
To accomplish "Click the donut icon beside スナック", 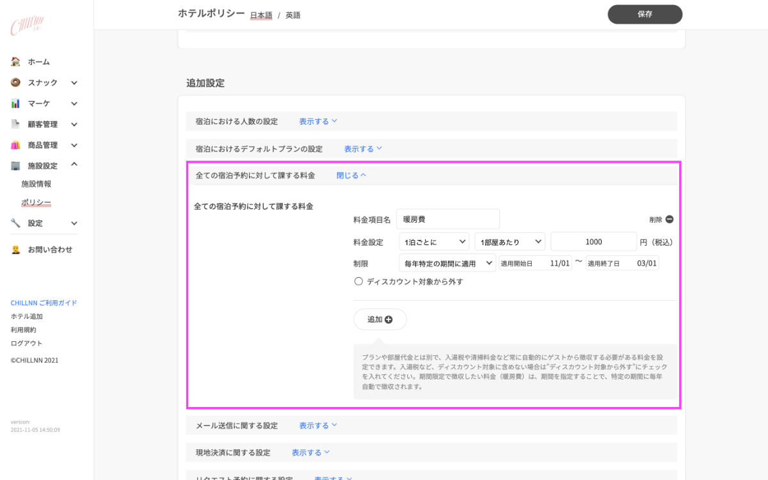I will (15, 83).
